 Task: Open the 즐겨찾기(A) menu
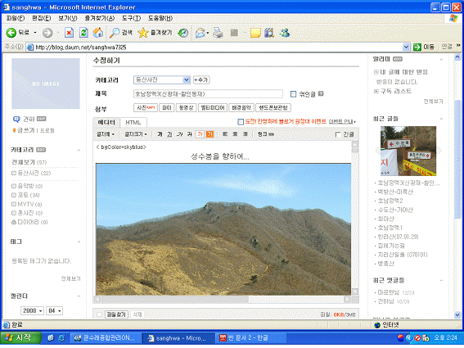(100, 18)
